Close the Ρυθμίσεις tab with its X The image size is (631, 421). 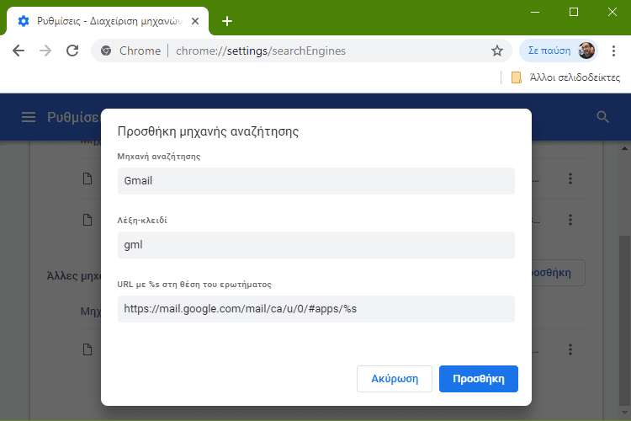point(195,21)
